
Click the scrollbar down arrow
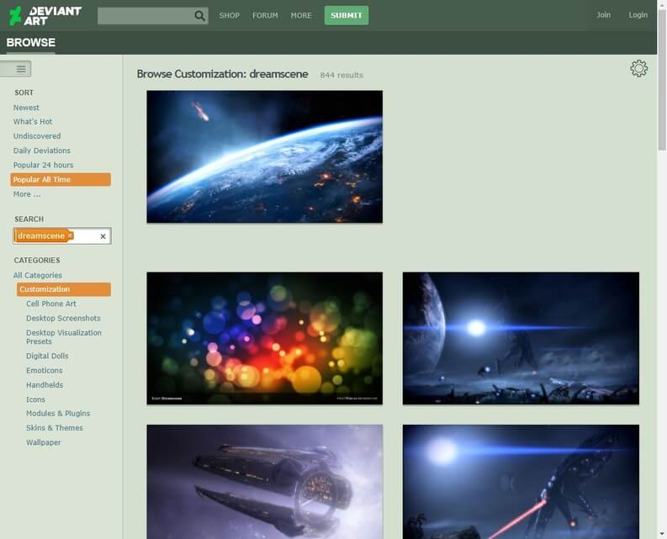[662, 533]
